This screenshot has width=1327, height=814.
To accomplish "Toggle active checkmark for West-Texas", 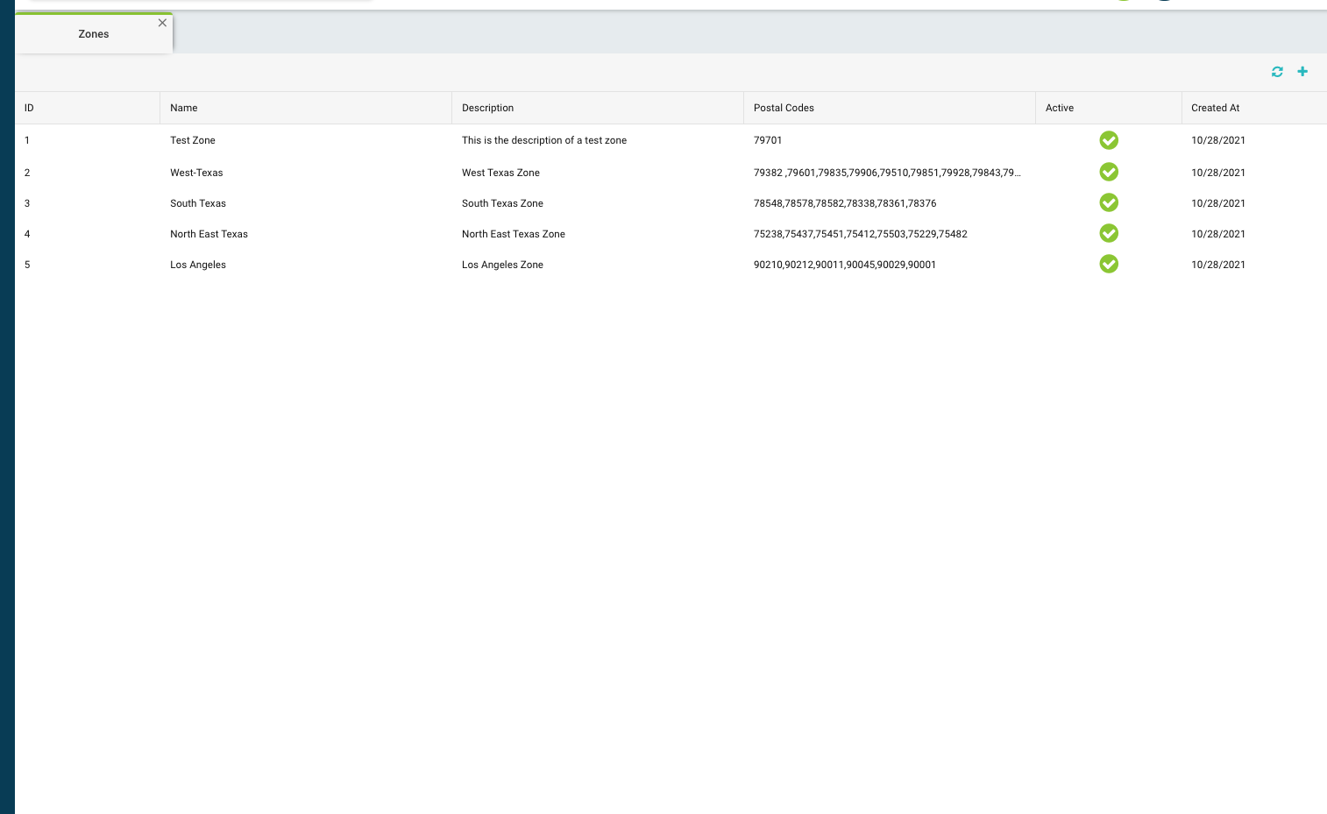I will click(x=1109, y=172).
